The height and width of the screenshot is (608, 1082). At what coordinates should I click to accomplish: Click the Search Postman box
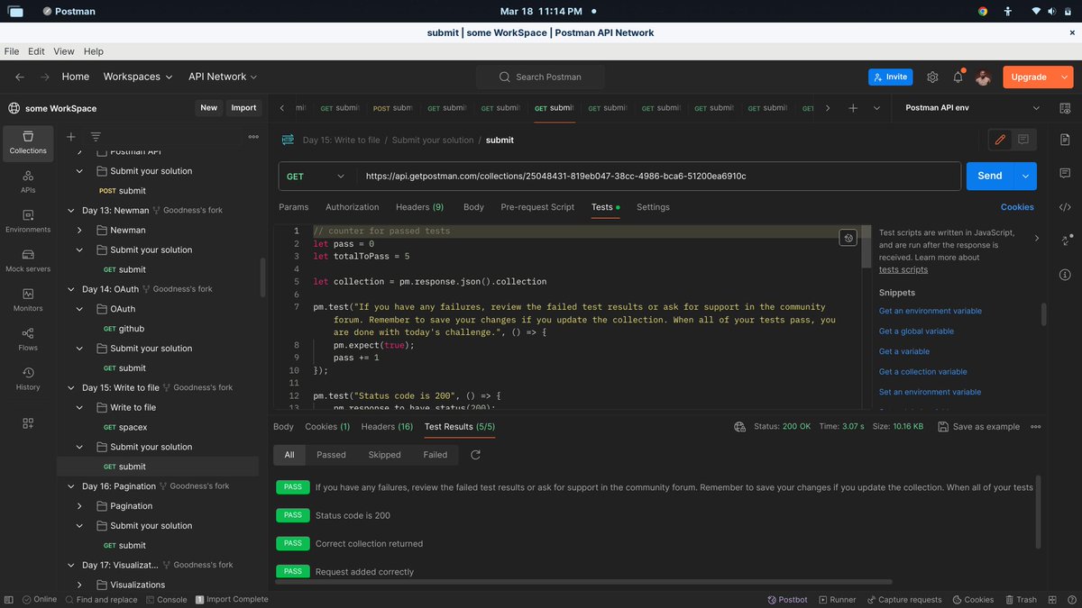tap(540, 77)
